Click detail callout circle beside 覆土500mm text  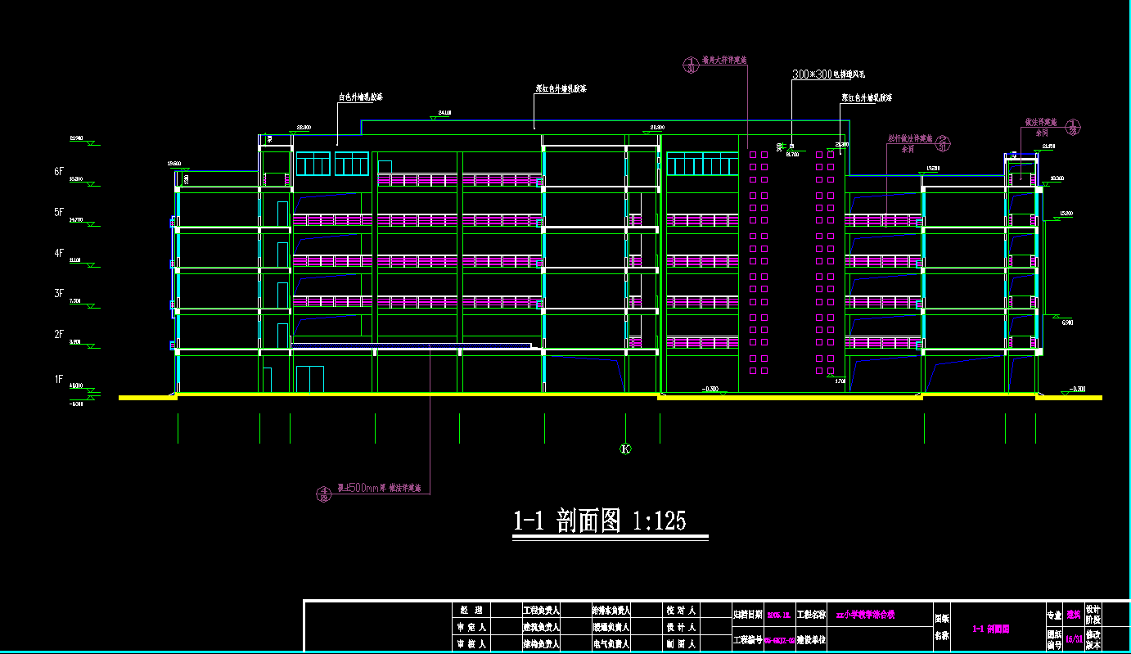point(324,493)
